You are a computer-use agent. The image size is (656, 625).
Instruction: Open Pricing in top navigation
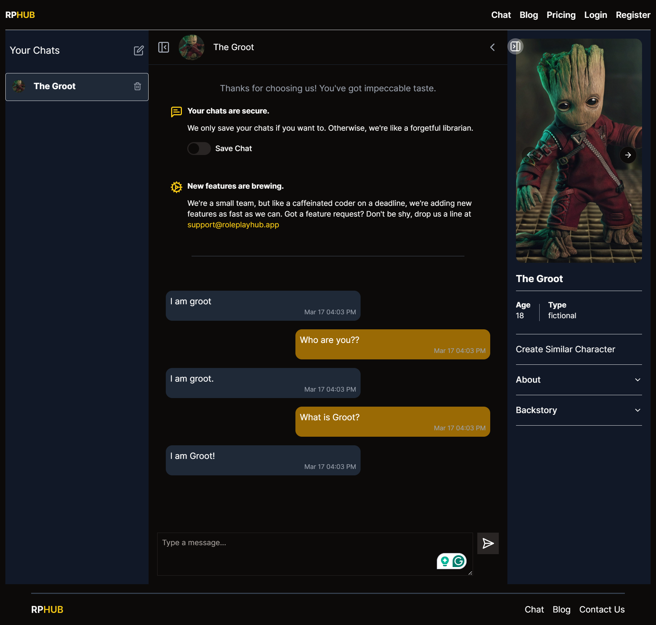pyautogui.click(x=561, y=15)
